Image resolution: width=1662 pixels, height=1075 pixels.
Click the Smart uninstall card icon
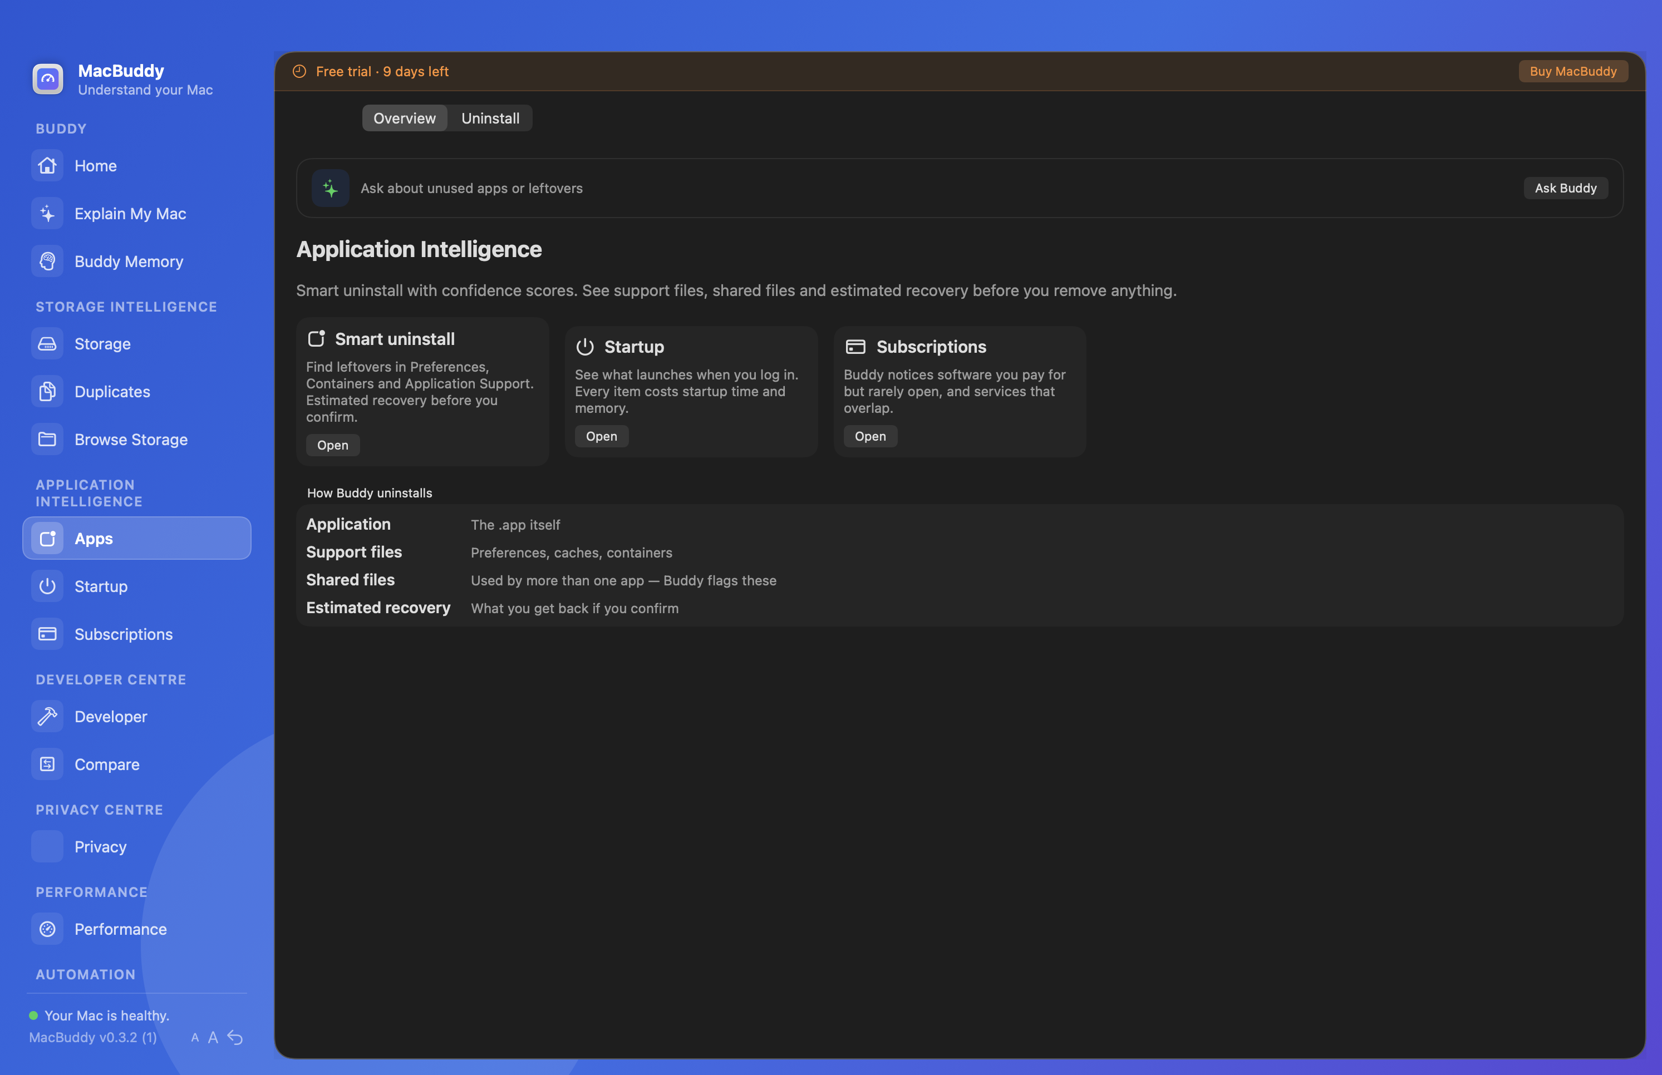[x=316, y=338]
